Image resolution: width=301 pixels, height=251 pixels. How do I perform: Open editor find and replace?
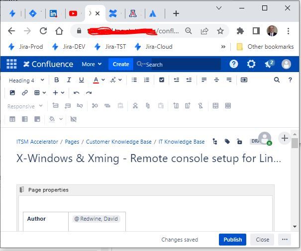click(x=277, y=80)
